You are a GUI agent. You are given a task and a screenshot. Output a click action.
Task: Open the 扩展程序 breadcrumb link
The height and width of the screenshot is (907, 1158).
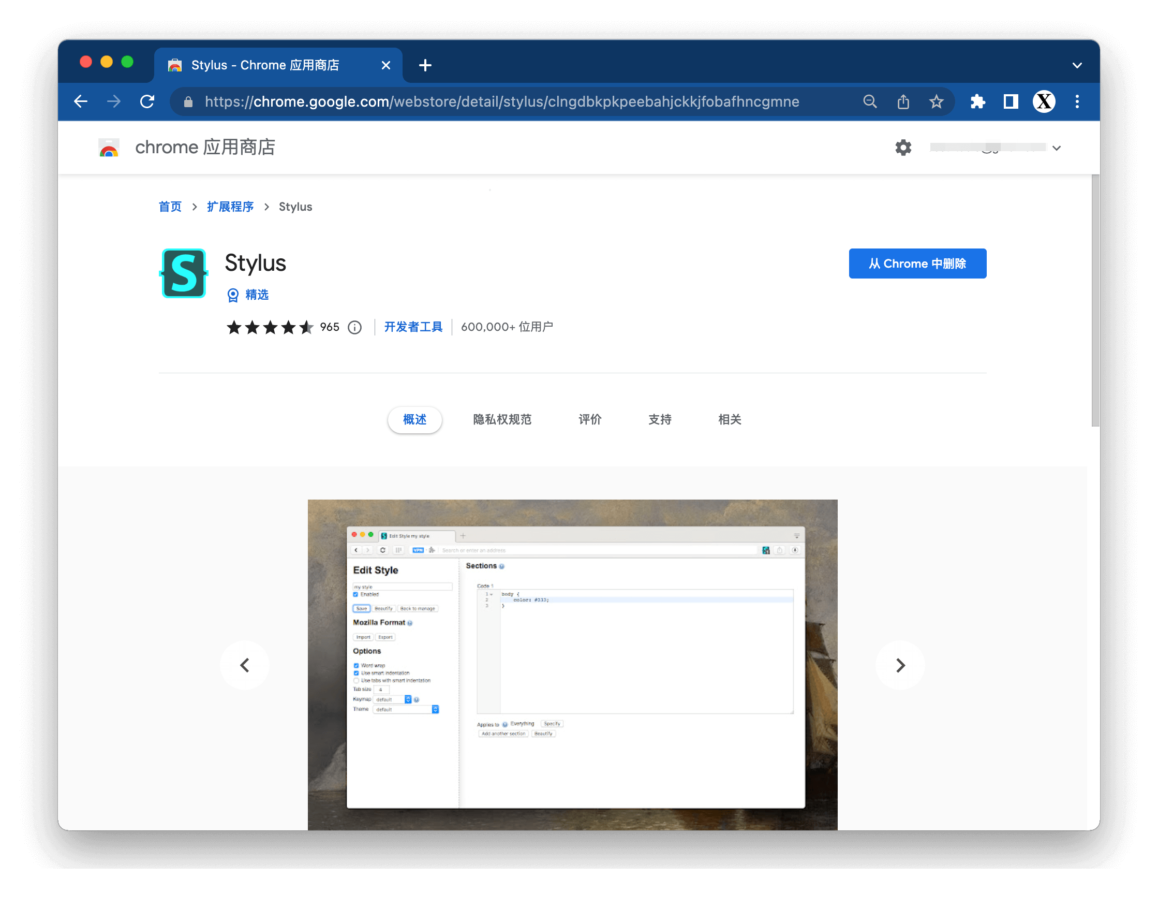click(230, 207)
